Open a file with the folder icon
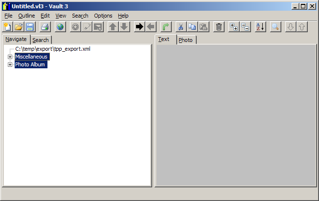Screen dimensions: 319x201 [x=19, y=27]
